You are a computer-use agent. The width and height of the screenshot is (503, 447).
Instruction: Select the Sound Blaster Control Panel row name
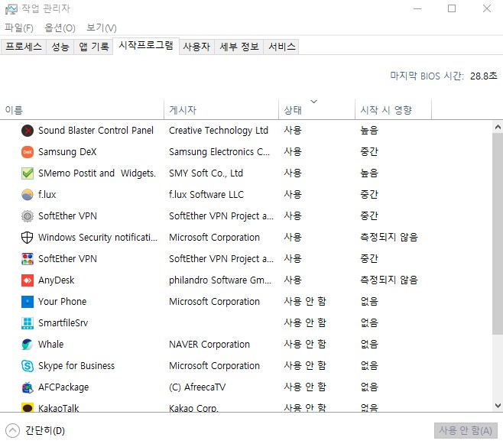pos(96,131)
